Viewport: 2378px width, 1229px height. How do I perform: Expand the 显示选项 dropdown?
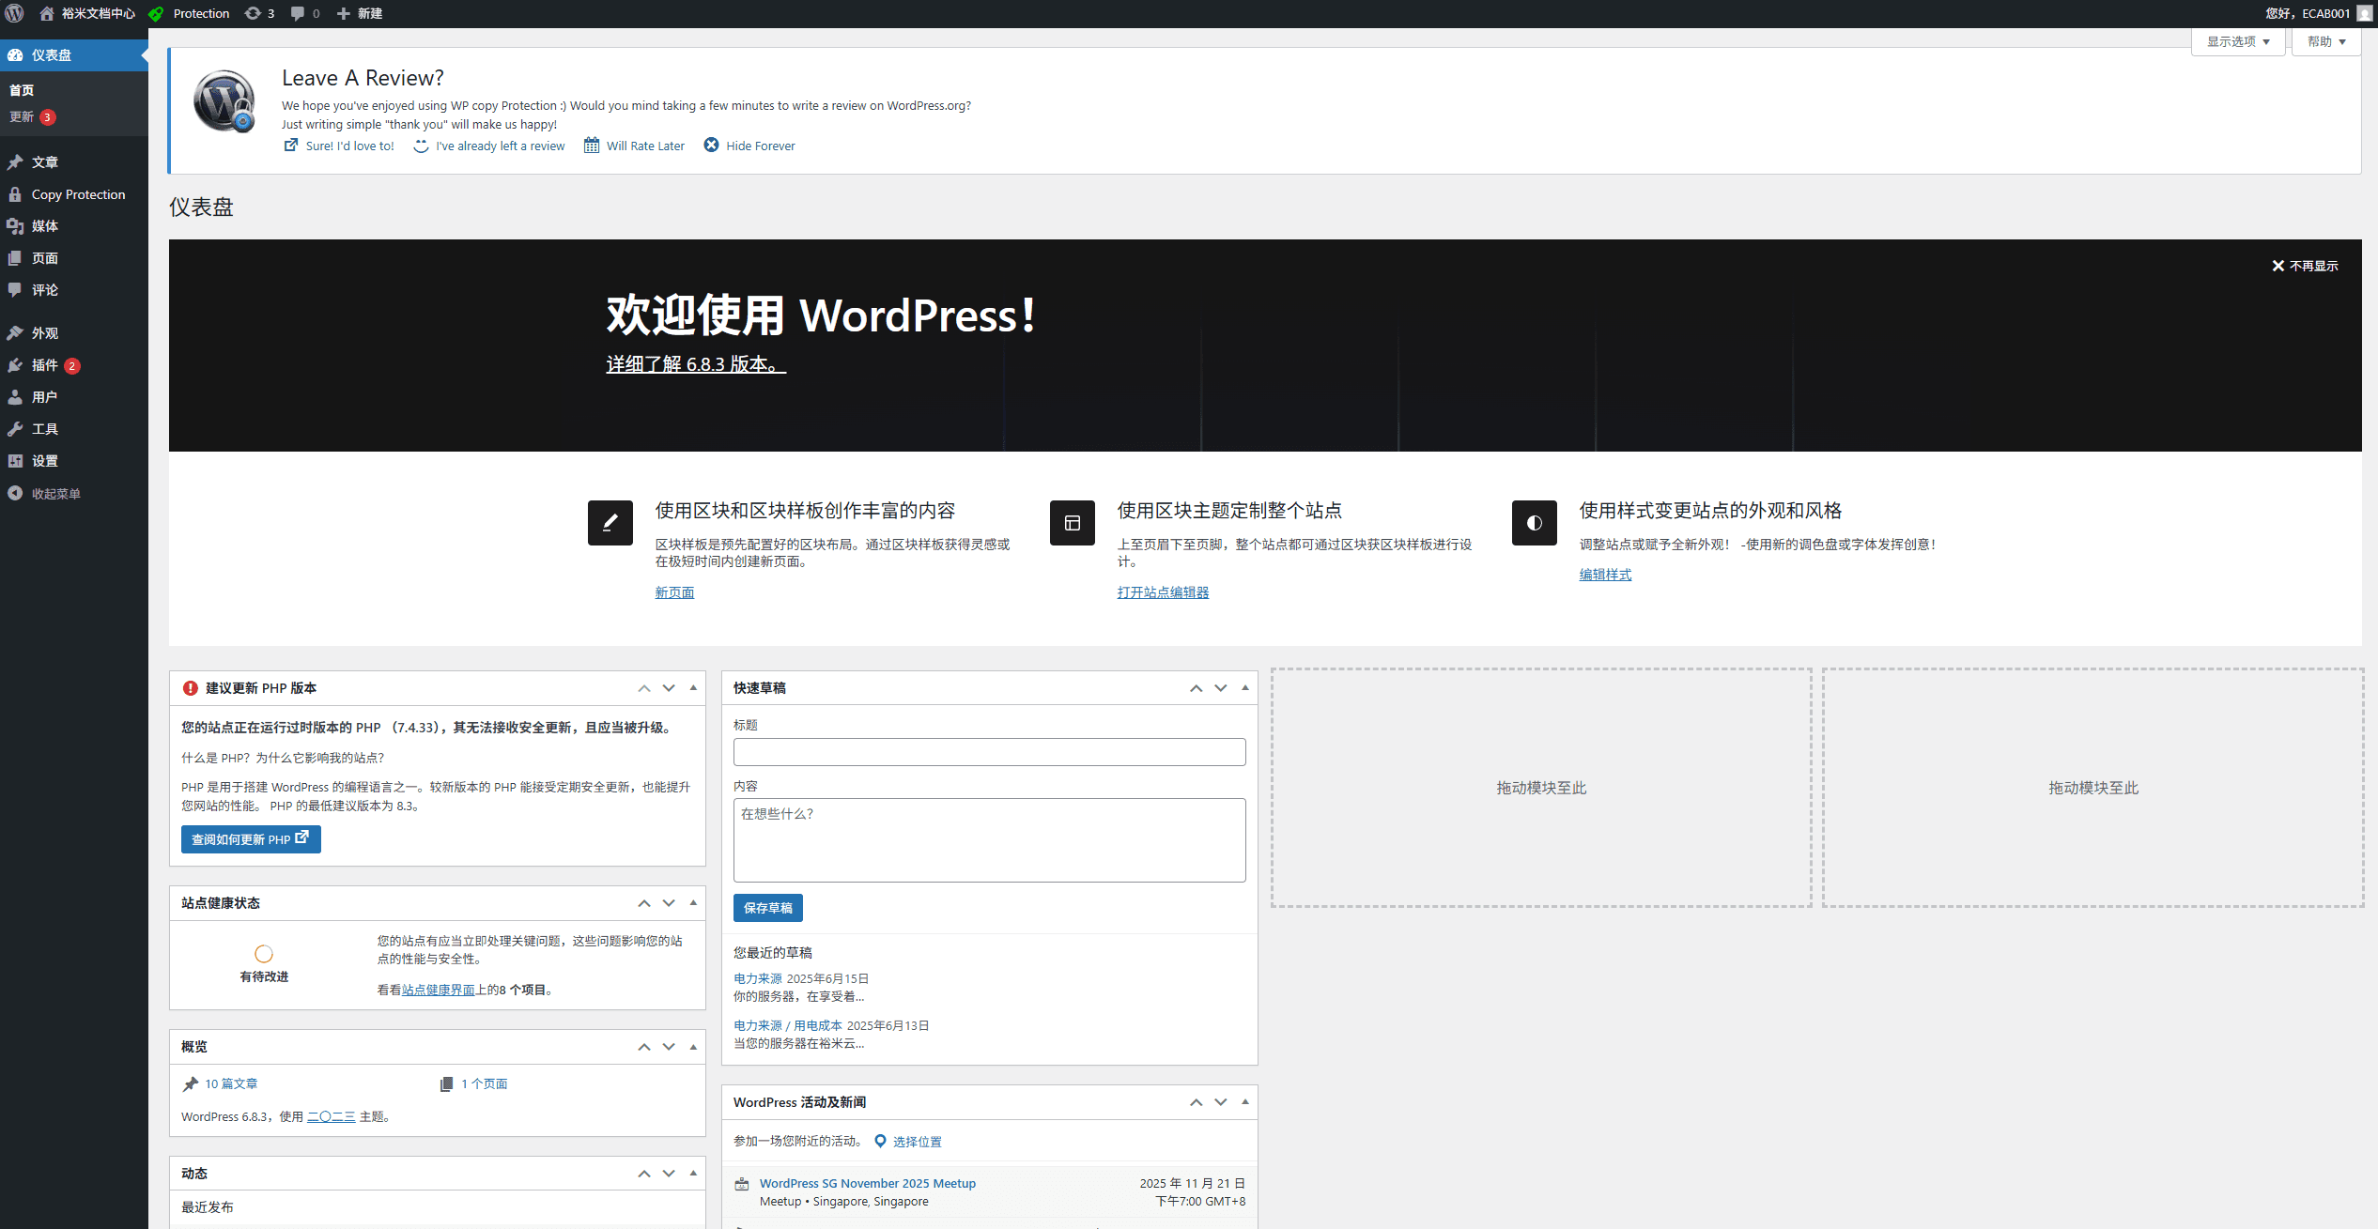point(2238,41)
